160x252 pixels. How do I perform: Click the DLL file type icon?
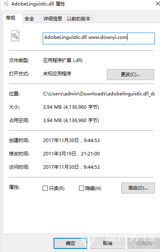15,36
